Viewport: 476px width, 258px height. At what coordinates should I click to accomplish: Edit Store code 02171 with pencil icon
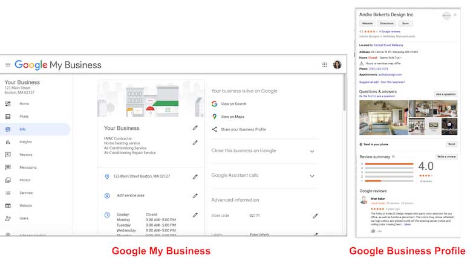[x=315, y=216]
